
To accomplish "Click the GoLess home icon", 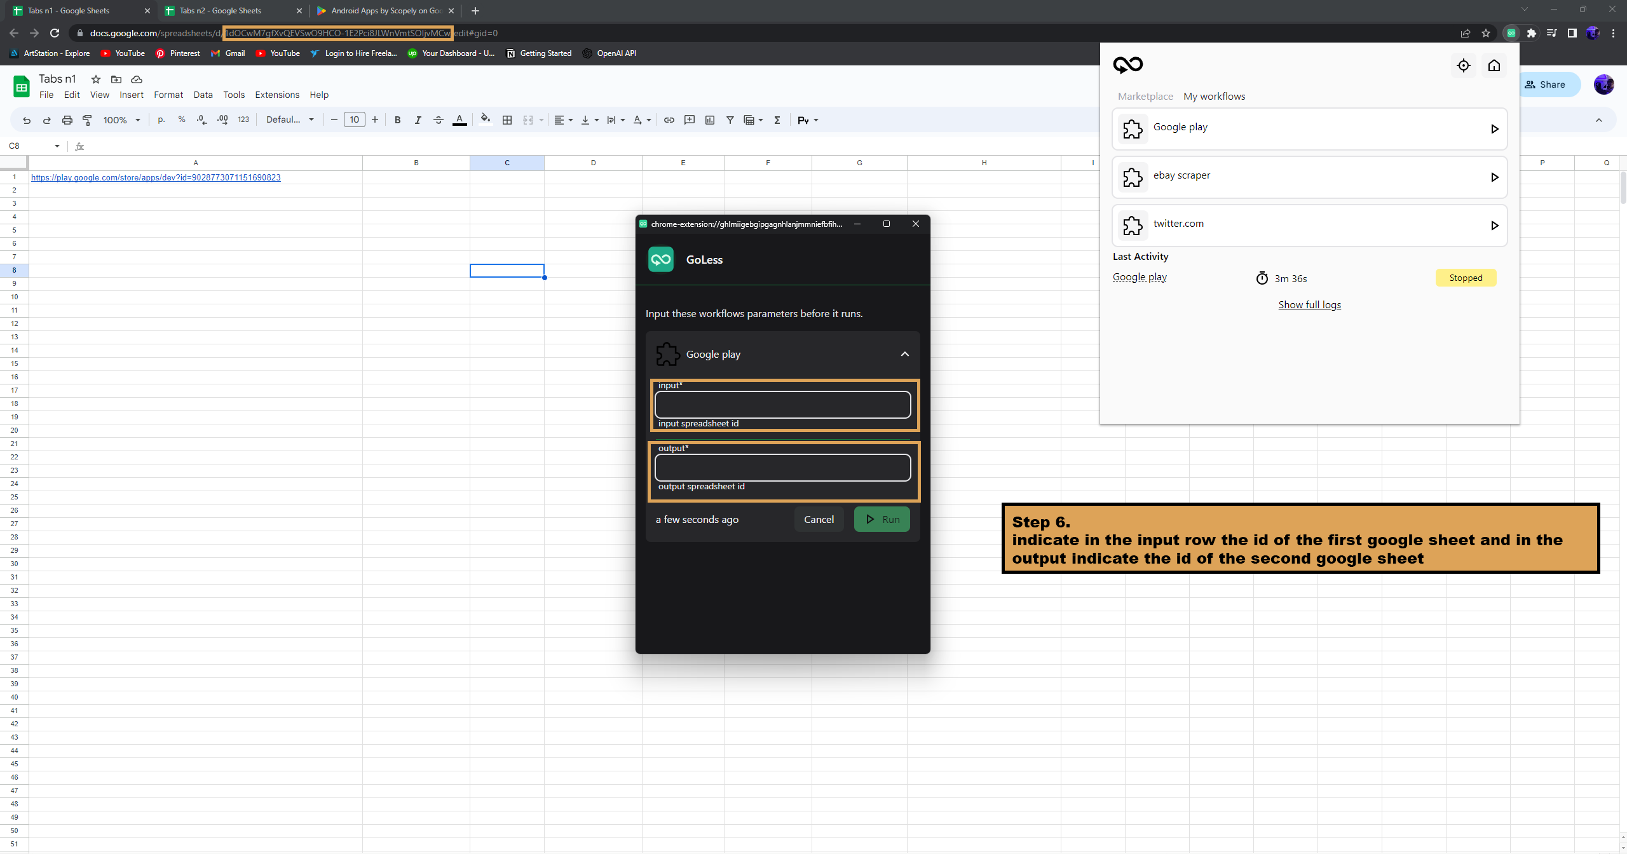I will [1494, 65].
